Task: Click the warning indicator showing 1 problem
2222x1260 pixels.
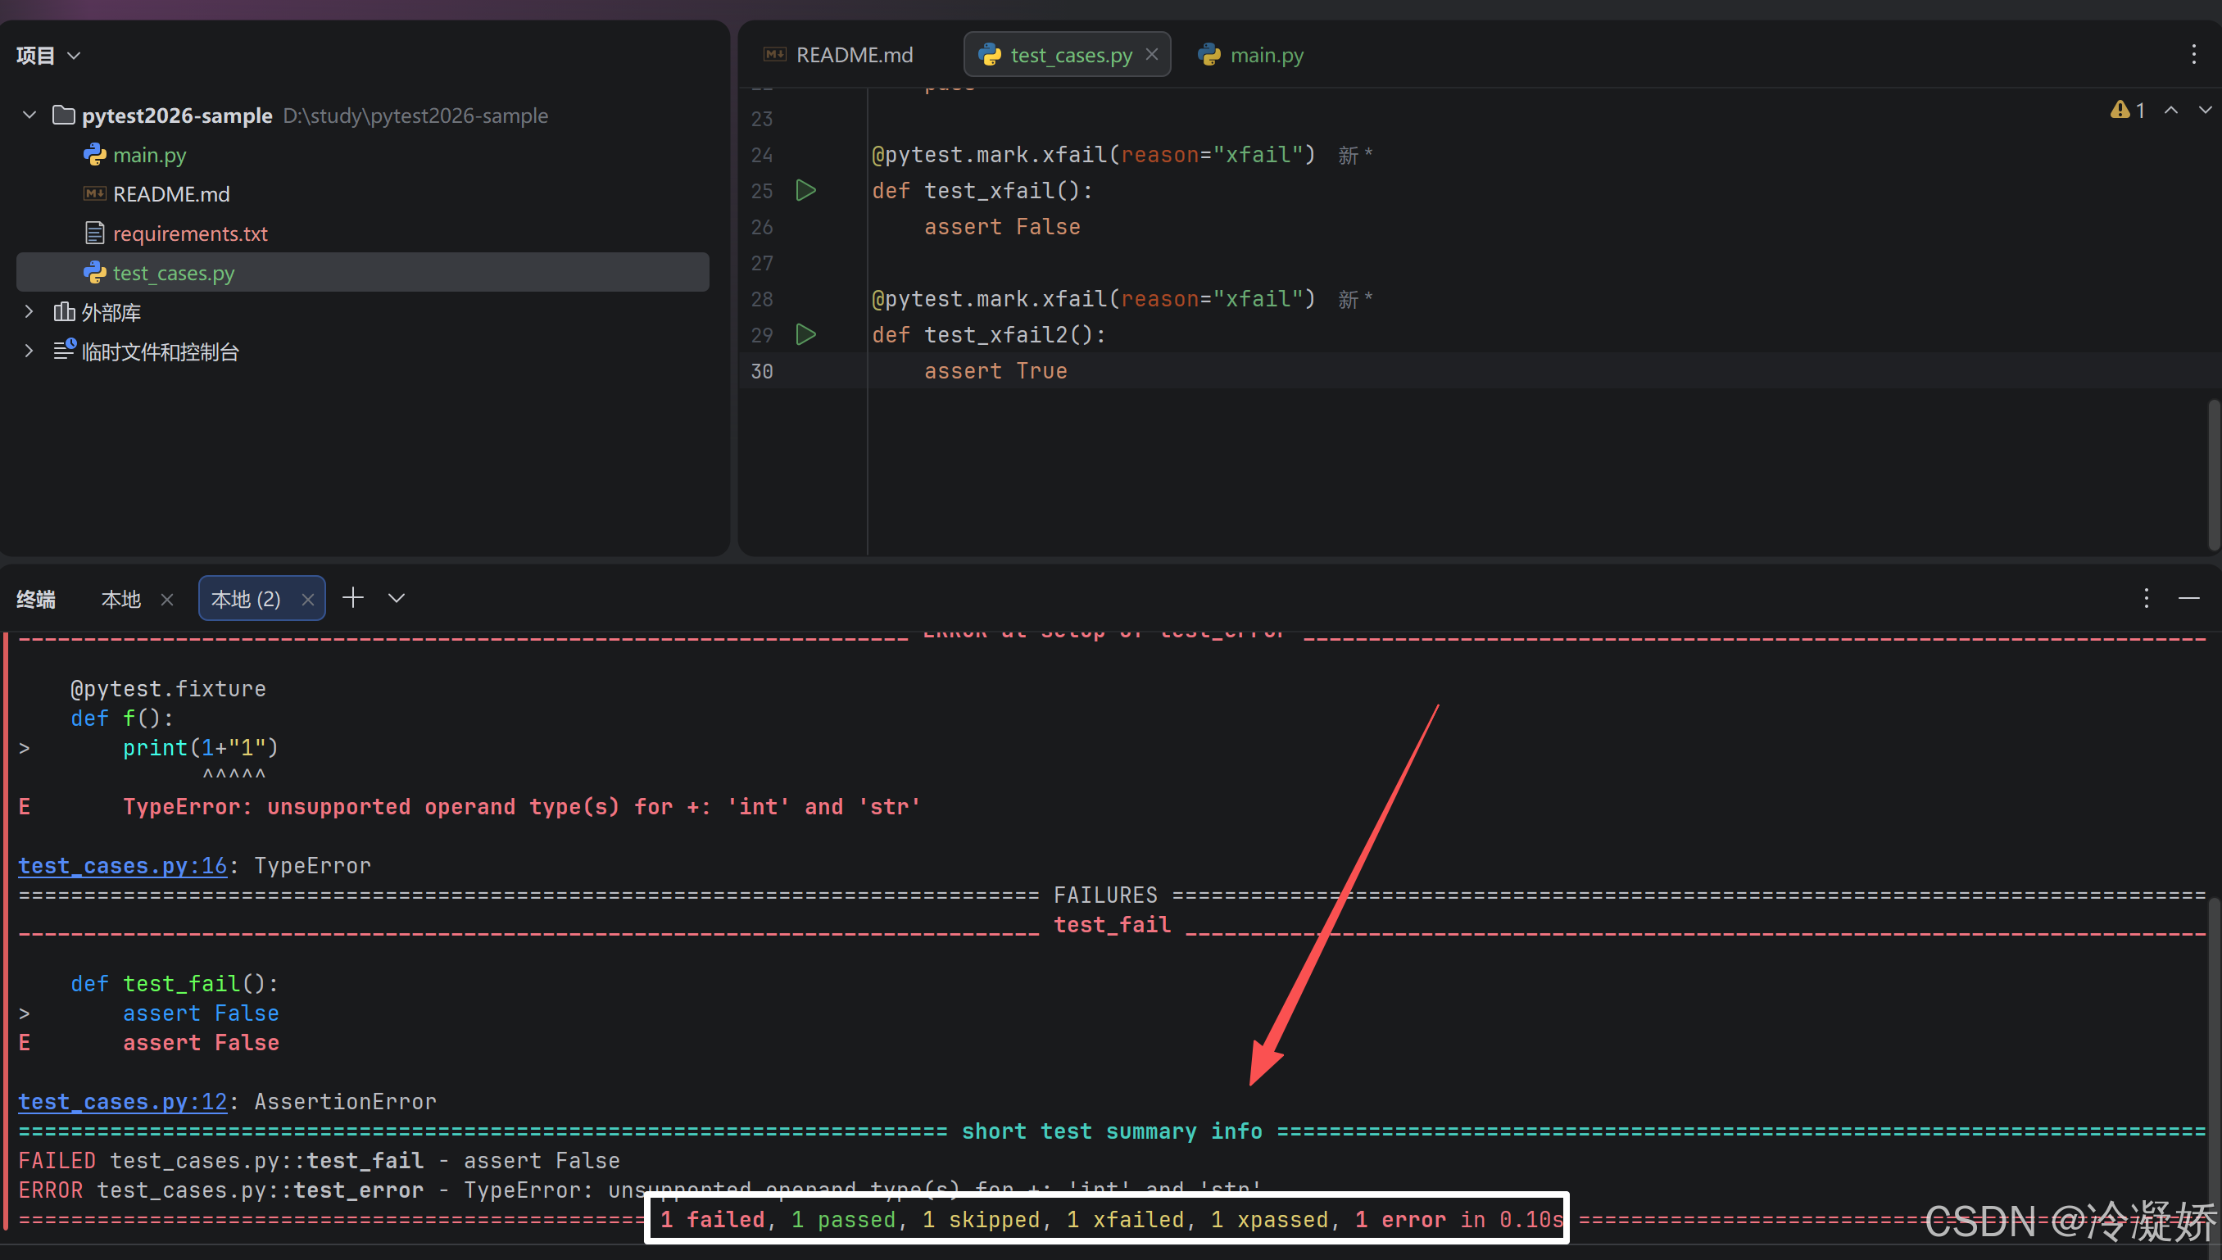Action: (x=2127, y=110)
